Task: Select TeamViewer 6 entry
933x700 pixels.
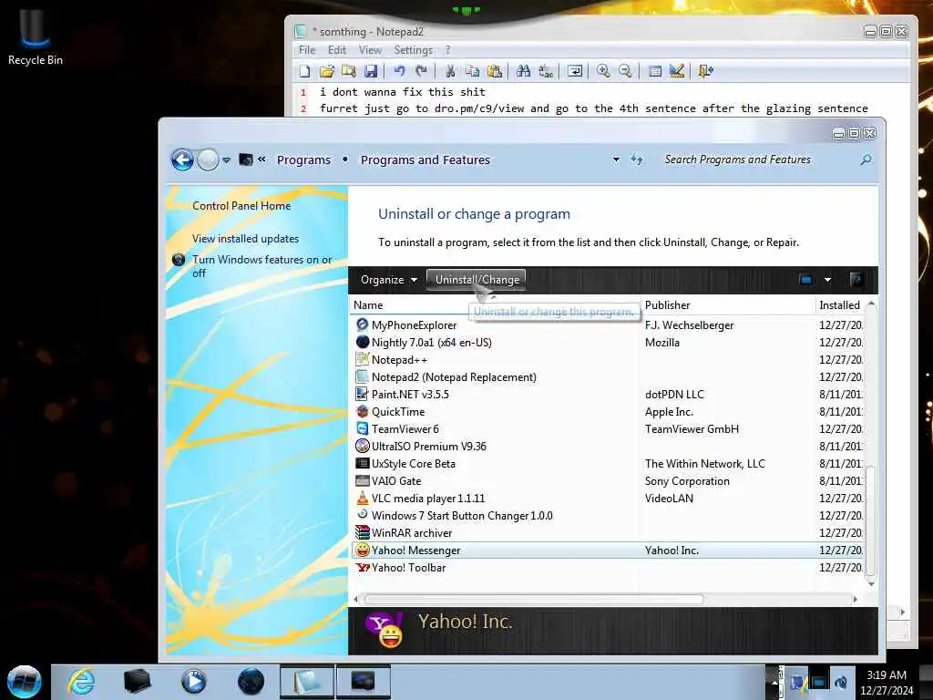Action: tap(608, 429)
